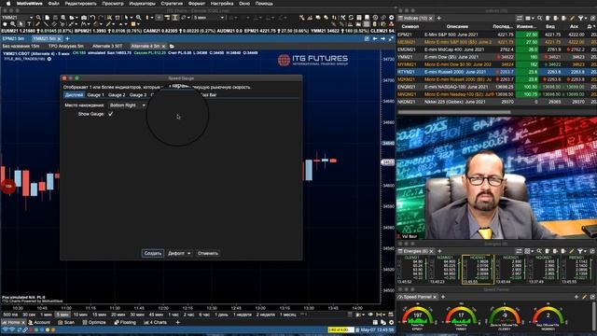Viewport: 597px width, 336px height.
Task: Select the ENQM21 E-mini NASDAQ-100 row
Action: click(x=496, y=87)
